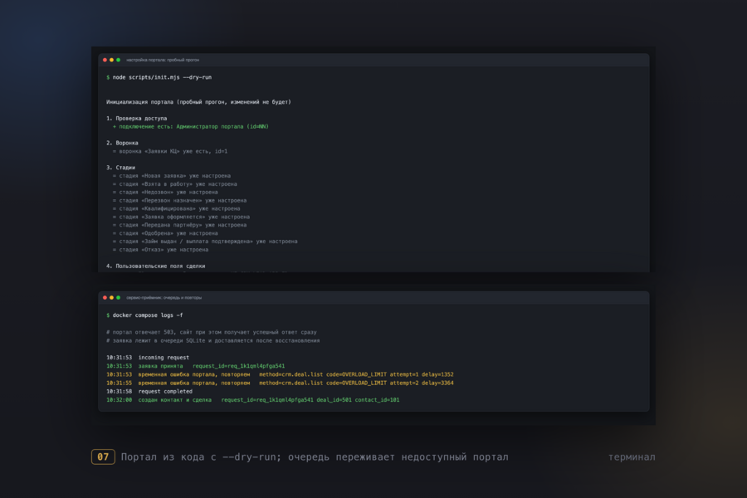Click the slide number badge «07»
The width and height of the screenshot is (747, 498).
103,457
